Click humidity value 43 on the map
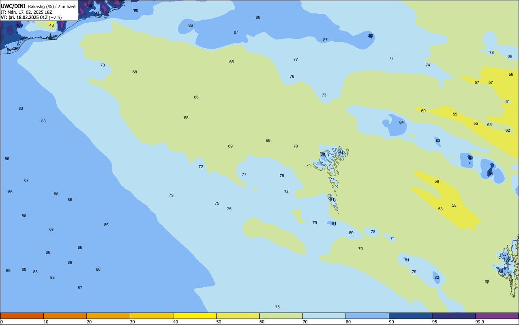519x325 pixels. click(x=51, y=26)
